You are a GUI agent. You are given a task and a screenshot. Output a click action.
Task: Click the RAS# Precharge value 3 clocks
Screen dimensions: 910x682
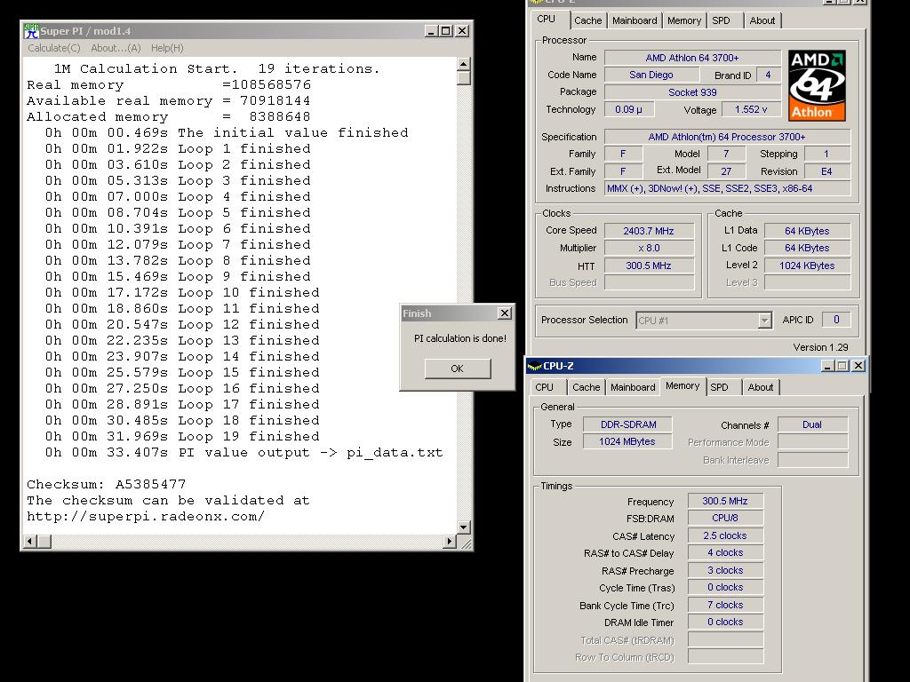[x=725, y=570]
